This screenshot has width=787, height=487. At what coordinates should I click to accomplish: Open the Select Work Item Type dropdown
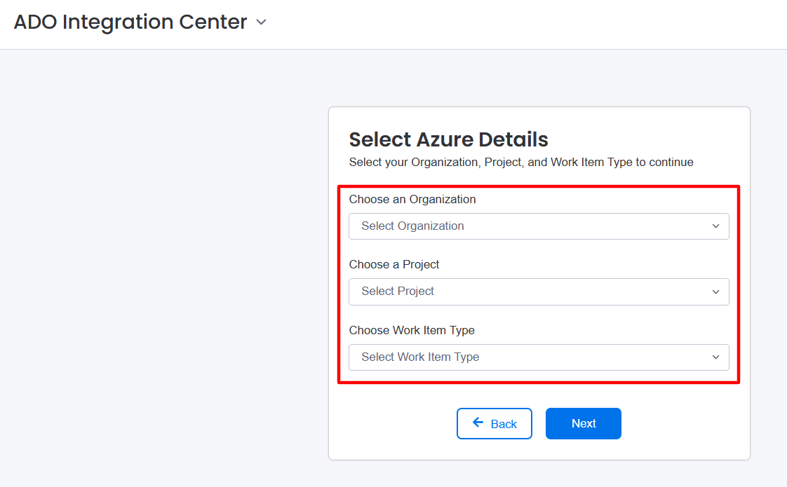click(539, 357)
